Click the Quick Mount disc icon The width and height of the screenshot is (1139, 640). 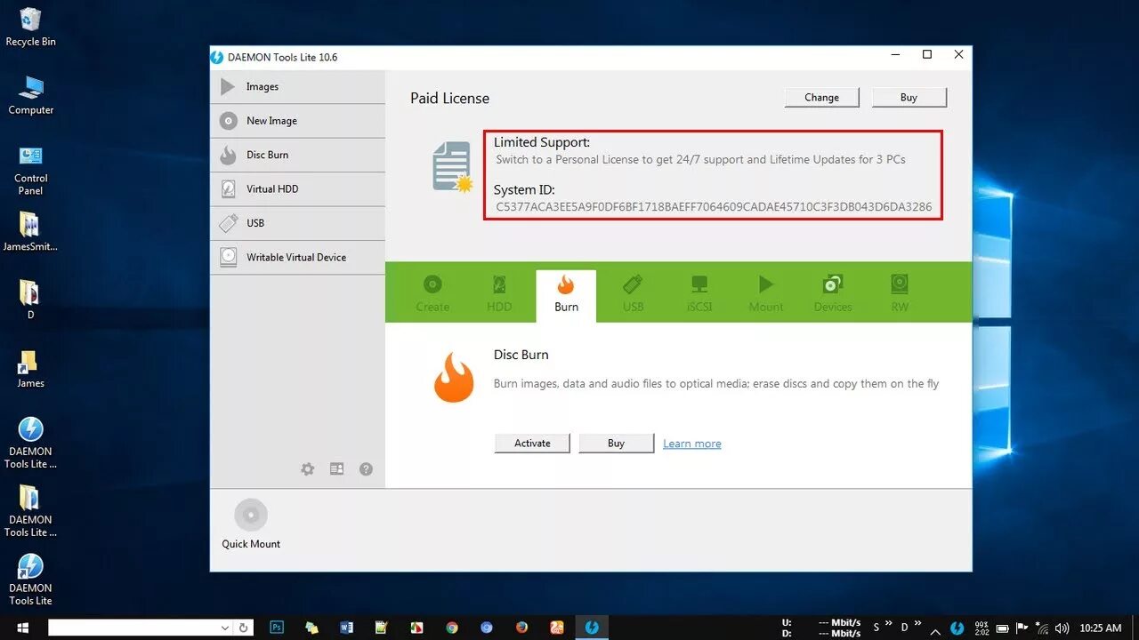pos(251,515)
